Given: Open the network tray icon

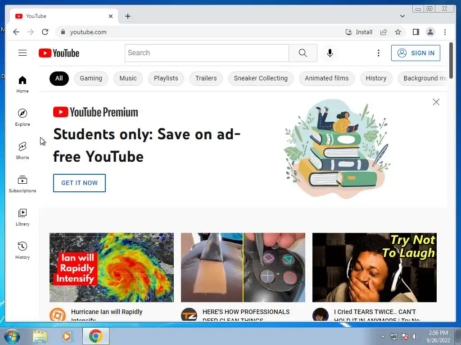Looking at the screenshot, I should click(x=393, y=336).
